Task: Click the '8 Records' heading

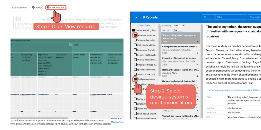Action: [x=150, y=17]
